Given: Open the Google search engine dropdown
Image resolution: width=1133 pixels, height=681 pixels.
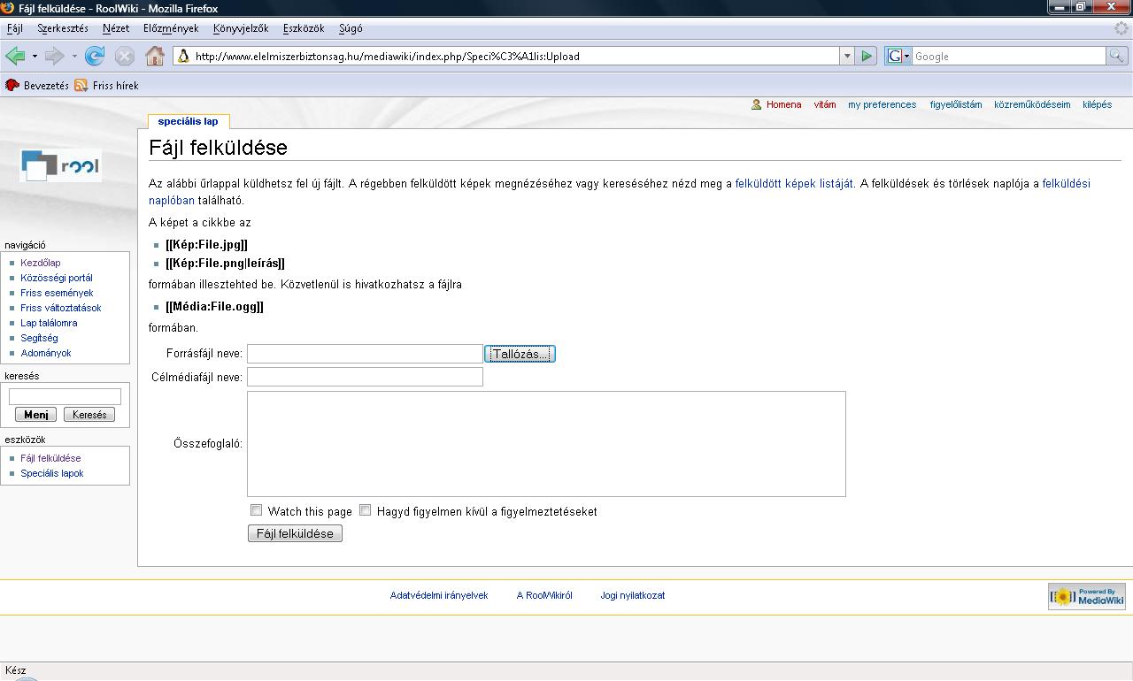Looking at the screenshot, I should (898, 56).
